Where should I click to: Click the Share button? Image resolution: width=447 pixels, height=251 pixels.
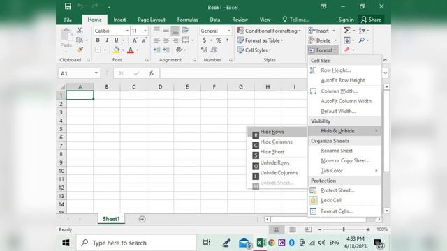click(371, 20)
